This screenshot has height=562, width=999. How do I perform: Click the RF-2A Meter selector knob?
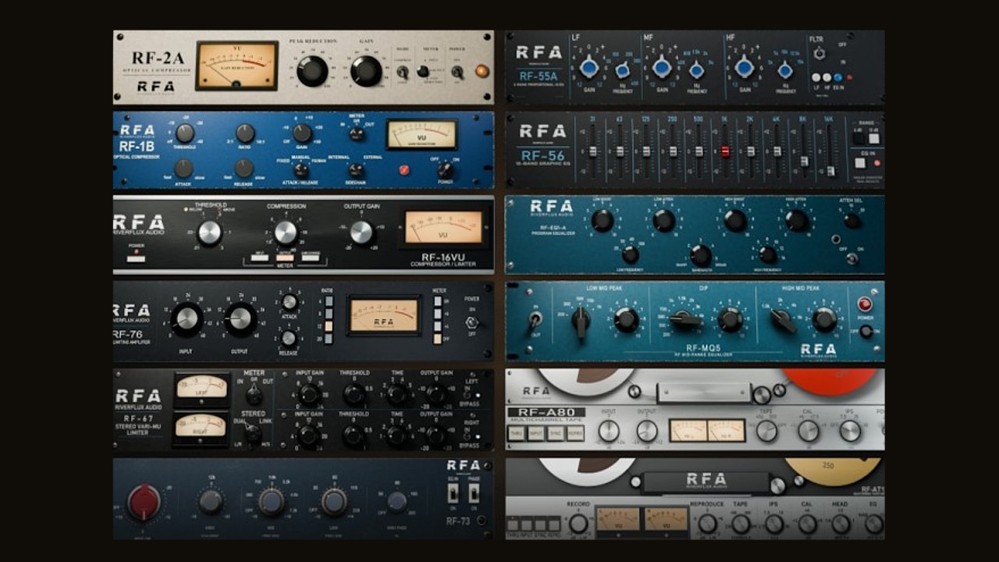[423, 71]
